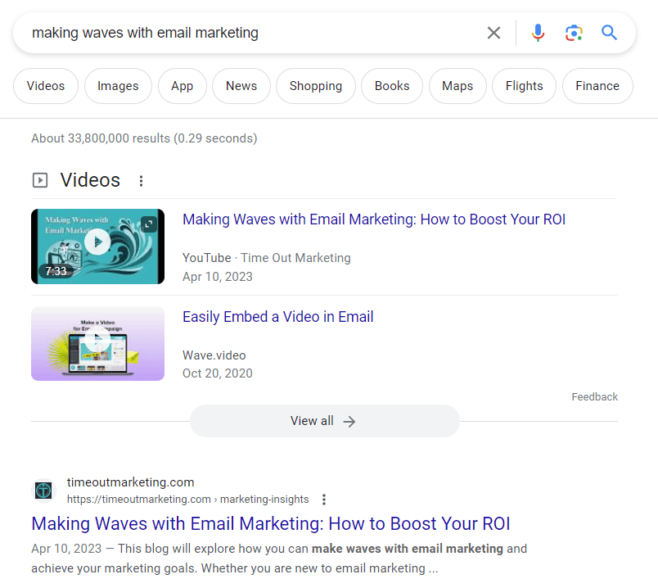Click the timeoutmarketing.com marketing-insights URL
The height and width of the screenshot is (588, 658).
(x=187, y=500)
